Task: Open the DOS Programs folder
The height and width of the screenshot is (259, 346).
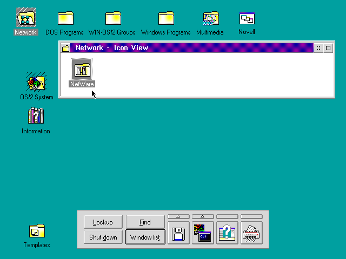Action: tap(65, 18)
